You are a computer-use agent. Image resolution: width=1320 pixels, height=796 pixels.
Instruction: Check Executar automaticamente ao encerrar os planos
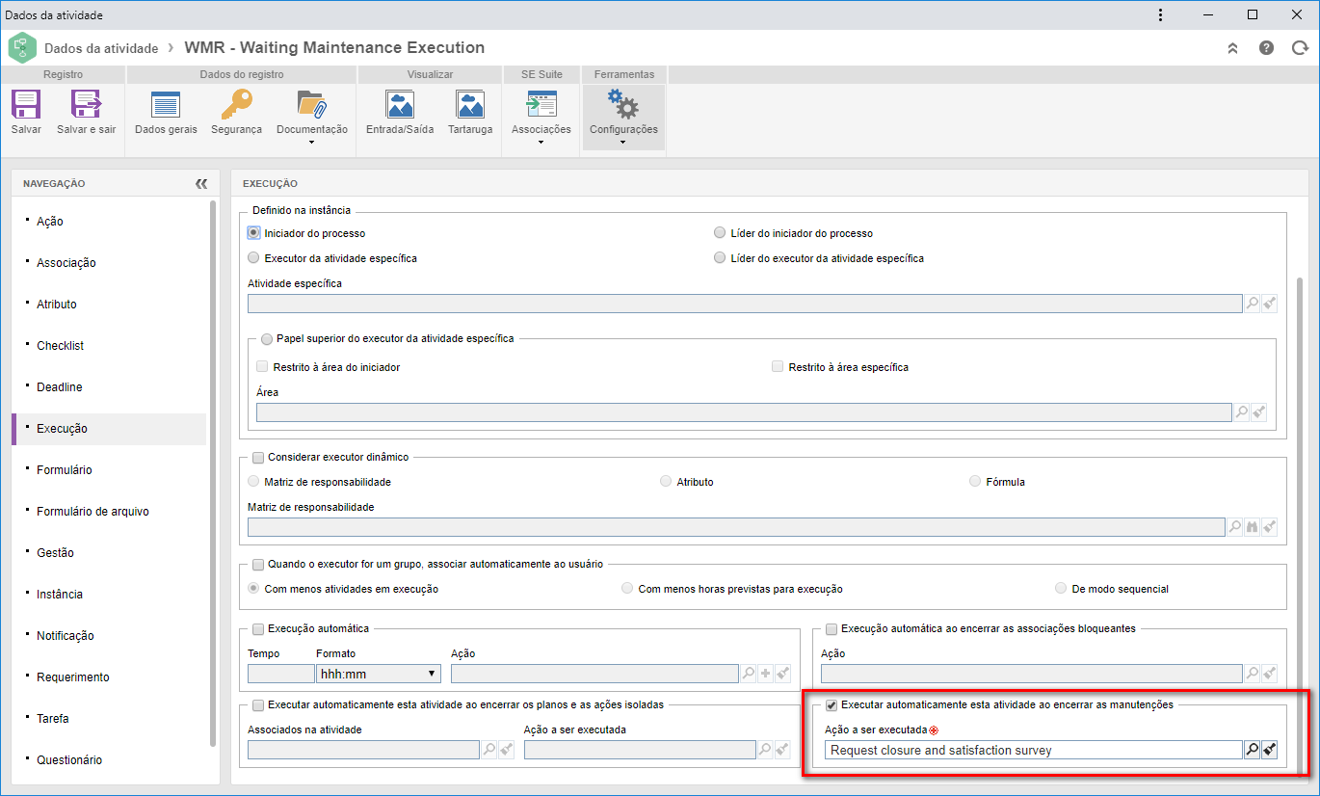(x=258, y=704)
